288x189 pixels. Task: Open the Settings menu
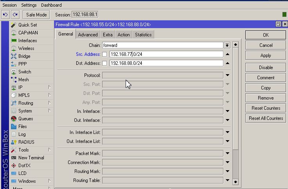click(x=29, y=5)
